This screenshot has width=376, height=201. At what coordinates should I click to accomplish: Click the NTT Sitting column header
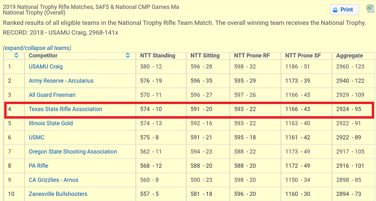point(205,56)
